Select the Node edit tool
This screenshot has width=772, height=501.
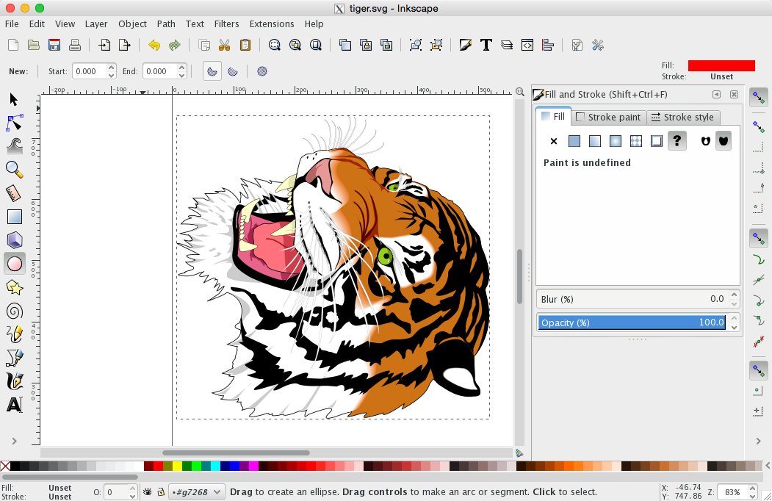click(14, 123)
